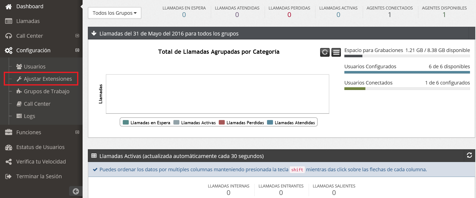Click the Llamadas en Espera counter

(x=184, y=15)
